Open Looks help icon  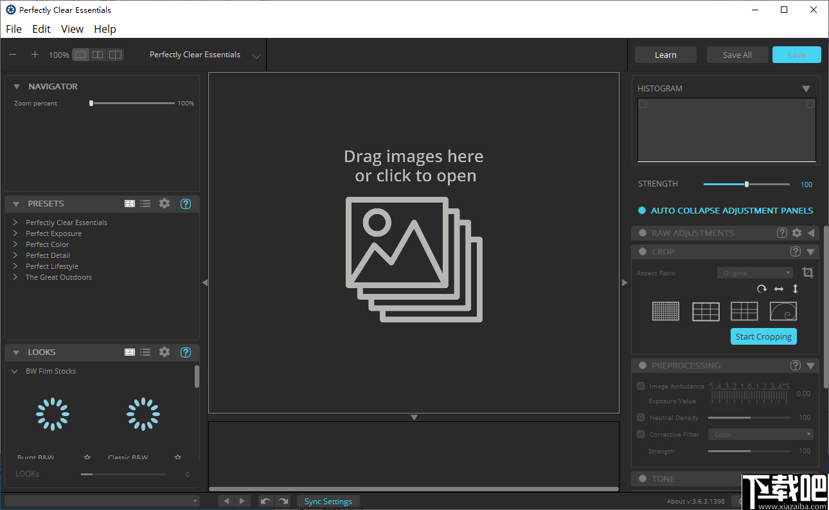tap(186, 352)
